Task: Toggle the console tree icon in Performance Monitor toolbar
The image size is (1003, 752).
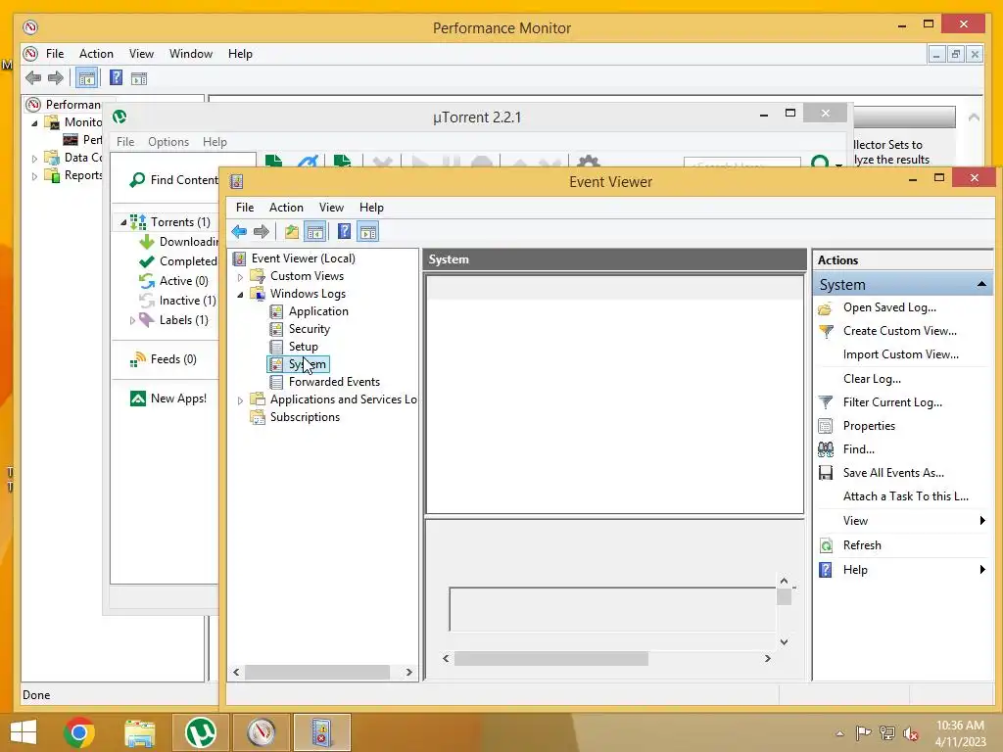Action: [x=86, y=78]
